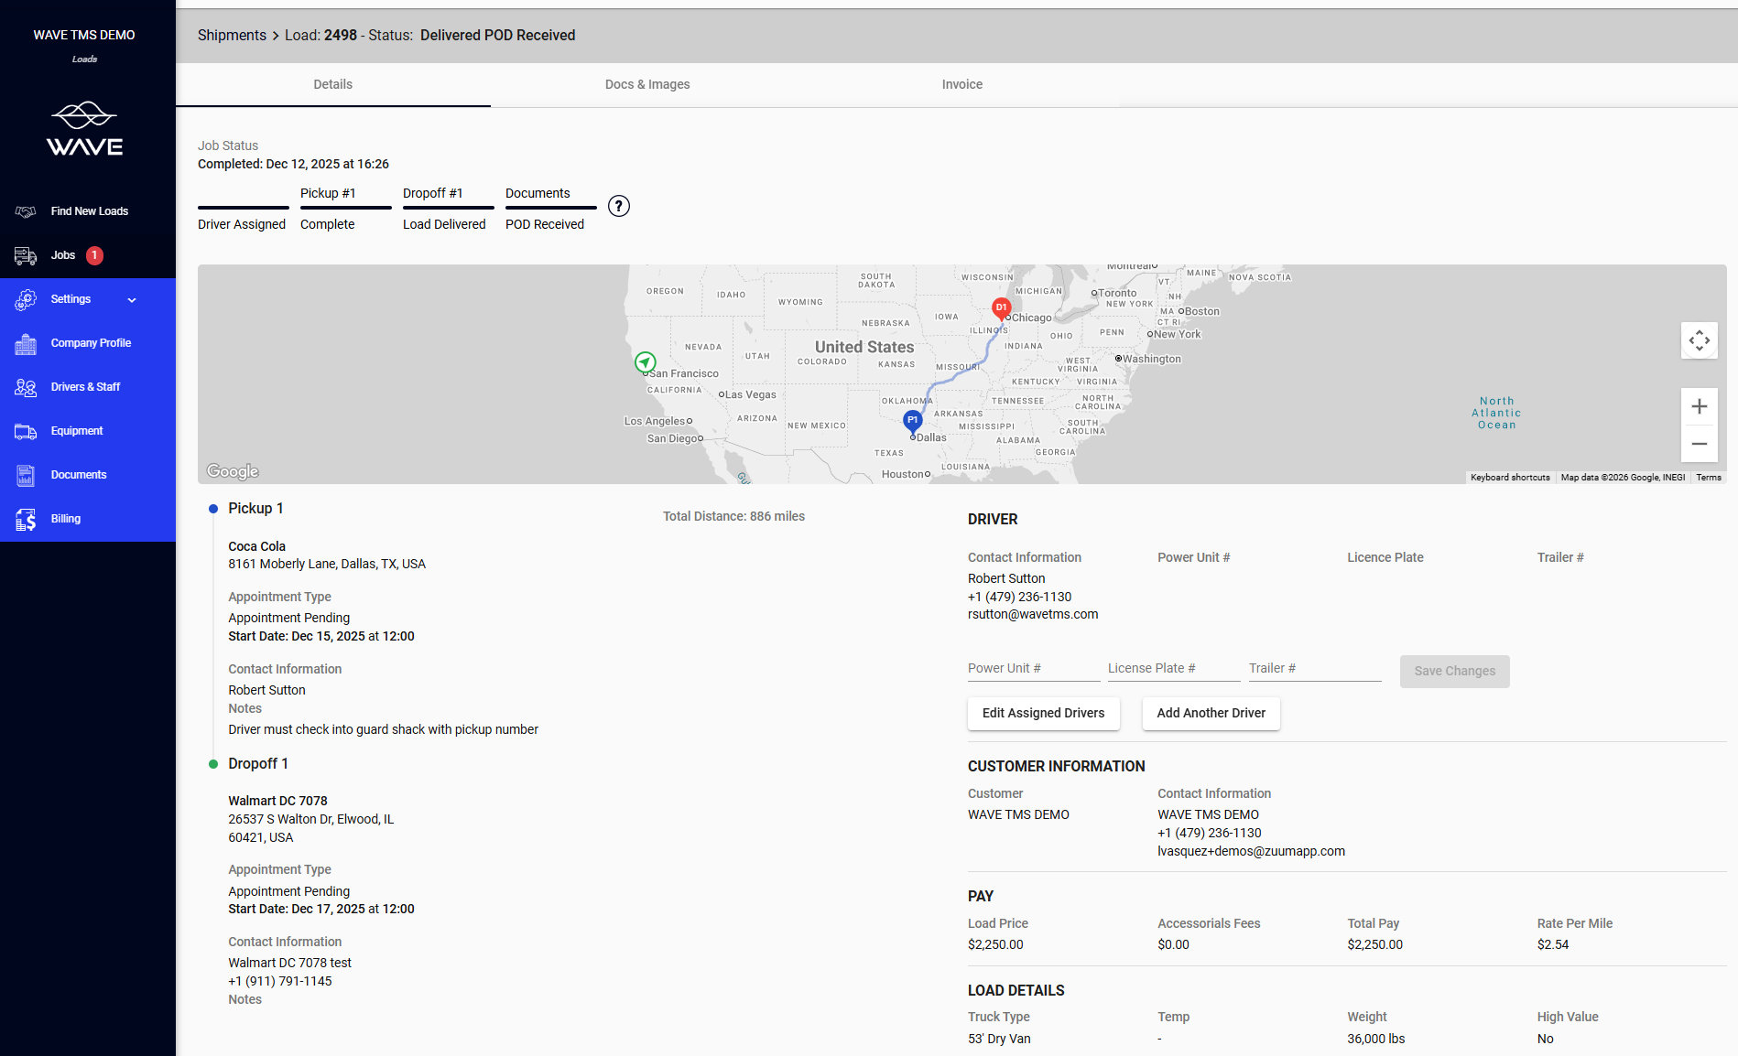Click Add Another Driver button

coord(1211,713)
